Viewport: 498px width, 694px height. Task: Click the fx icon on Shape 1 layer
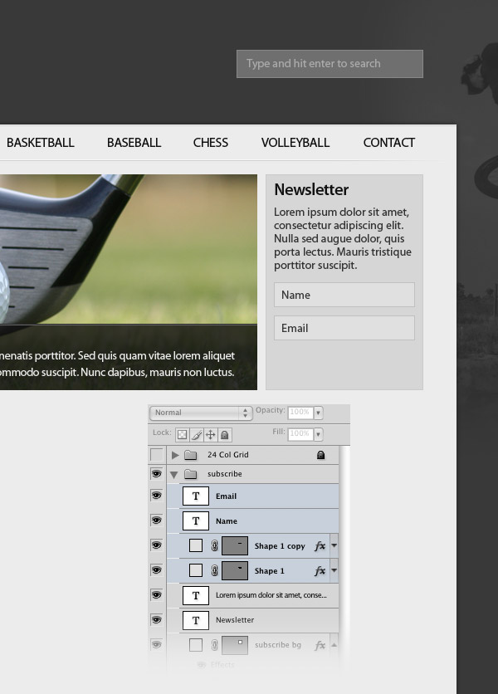(320, 571)
